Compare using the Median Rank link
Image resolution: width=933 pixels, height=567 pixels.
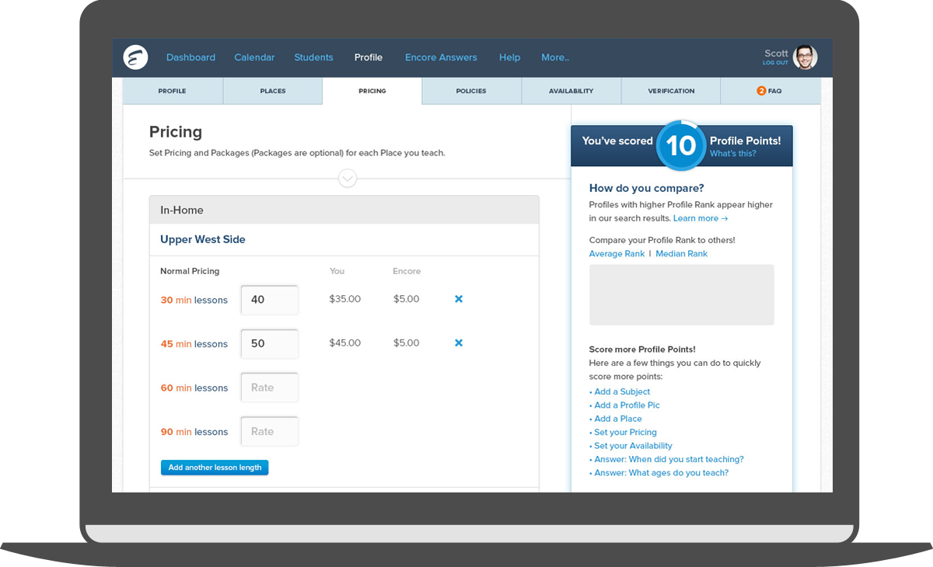(x=681, y=253)
